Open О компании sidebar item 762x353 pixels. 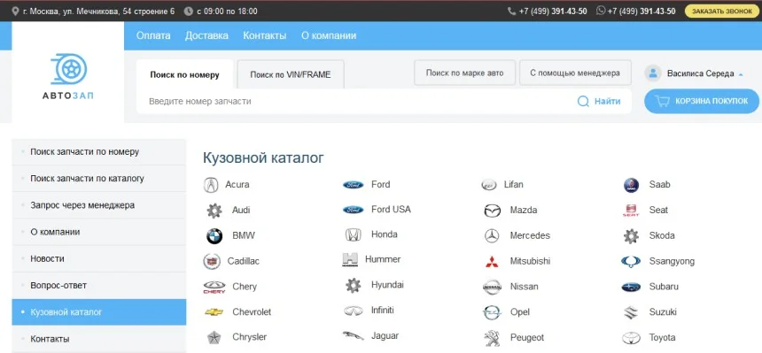pyautogui.click(x=99, y=232)
